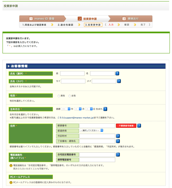
Task: Click the お客様情報 section triangle icon
Action: 9,66
